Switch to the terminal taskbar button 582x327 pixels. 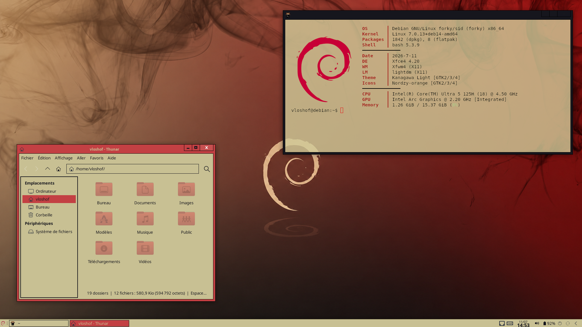pos(39,323)
